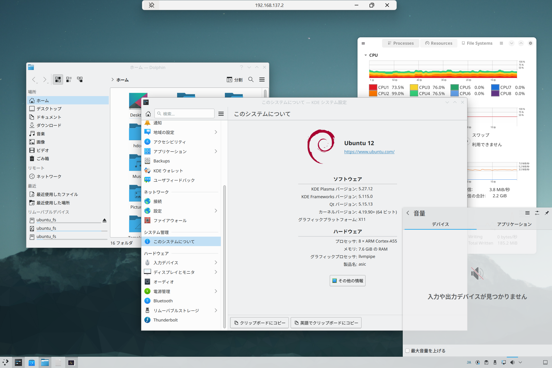552x368 pixels.
Task: Expand 地域の設定 submenu
Action: click(216, 132)
